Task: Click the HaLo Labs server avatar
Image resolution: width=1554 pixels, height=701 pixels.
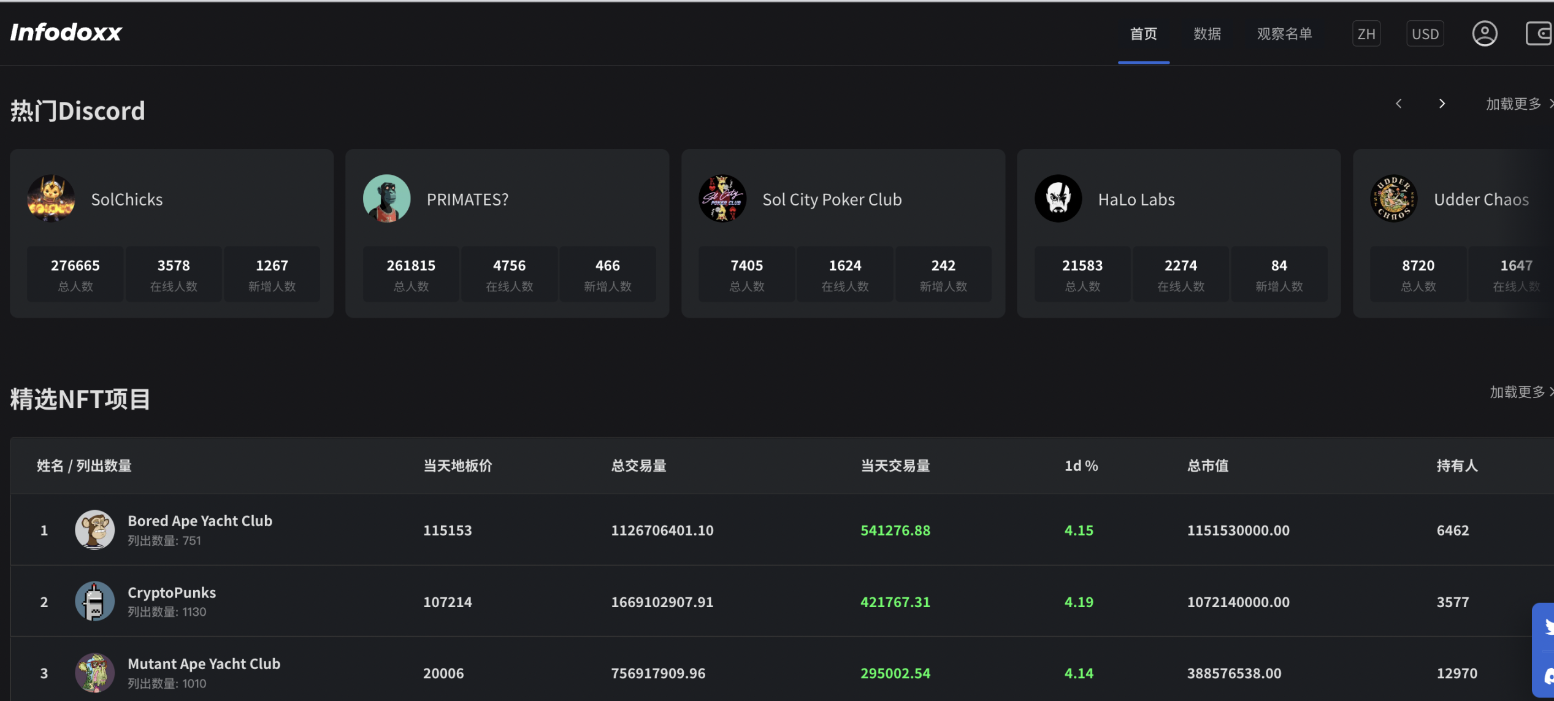Action: (1058, 198)
